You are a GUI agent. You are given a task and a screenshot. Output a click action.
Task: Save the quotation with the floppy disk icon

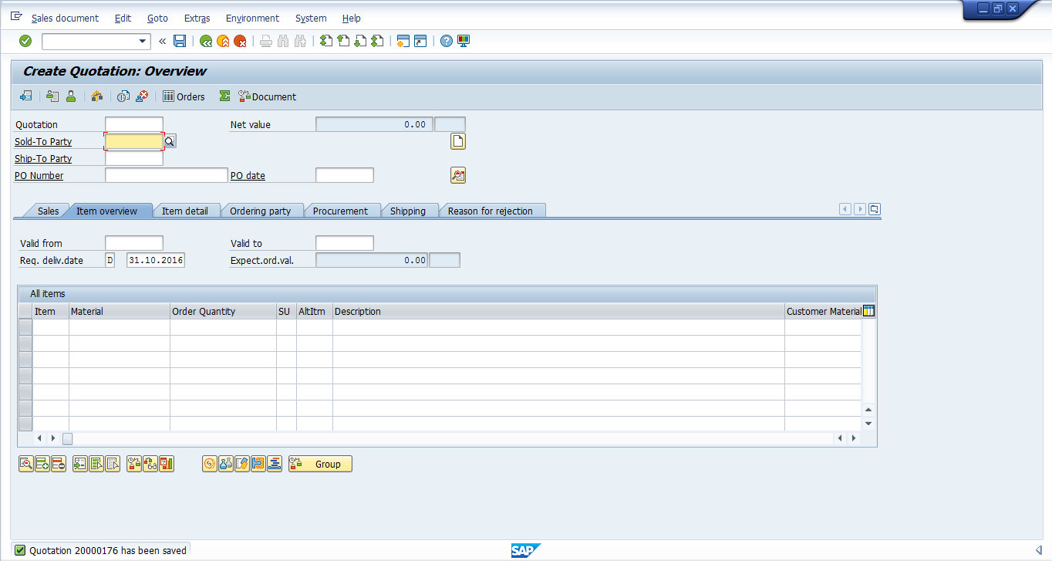(x=180, y=41)
